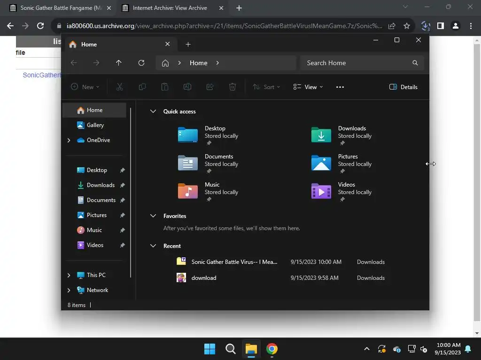Viewport: 481px width, 360px height.
Task: Collapse the Recent section
Action: (153, 246)
